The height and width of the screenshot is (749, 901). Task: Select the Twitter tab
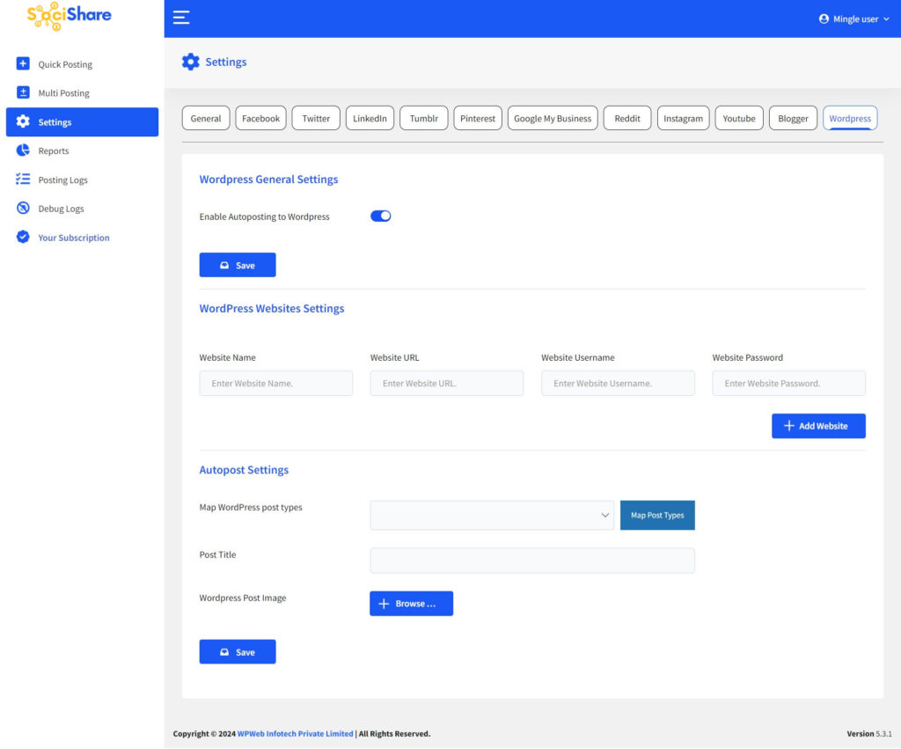(316, 119)
